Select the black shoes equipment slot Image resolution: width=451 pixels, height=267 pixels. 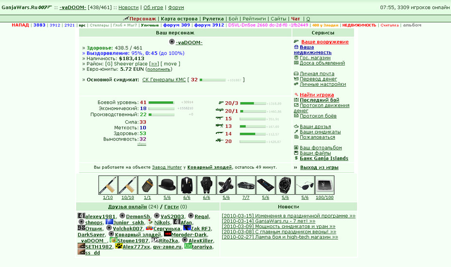click(226, 186)
